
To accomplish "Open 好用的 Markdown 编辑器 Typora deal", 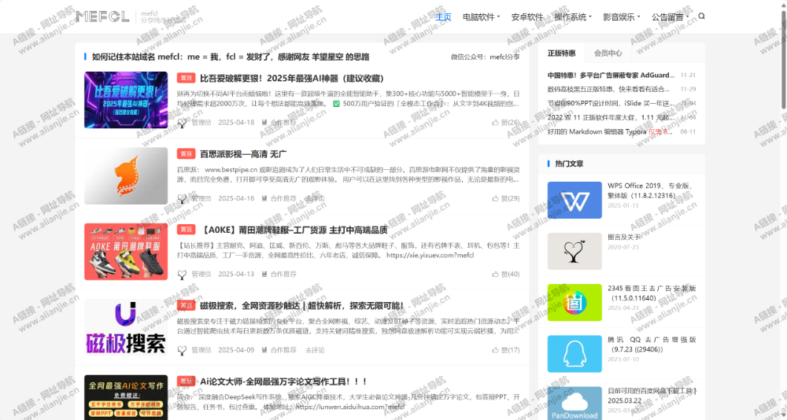I will [x=611, y=131].
